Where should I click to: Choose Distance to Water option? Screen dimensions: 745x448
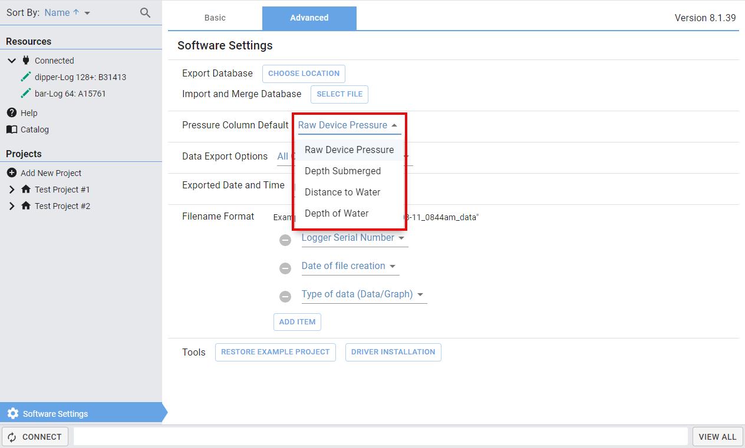[342, 192]
